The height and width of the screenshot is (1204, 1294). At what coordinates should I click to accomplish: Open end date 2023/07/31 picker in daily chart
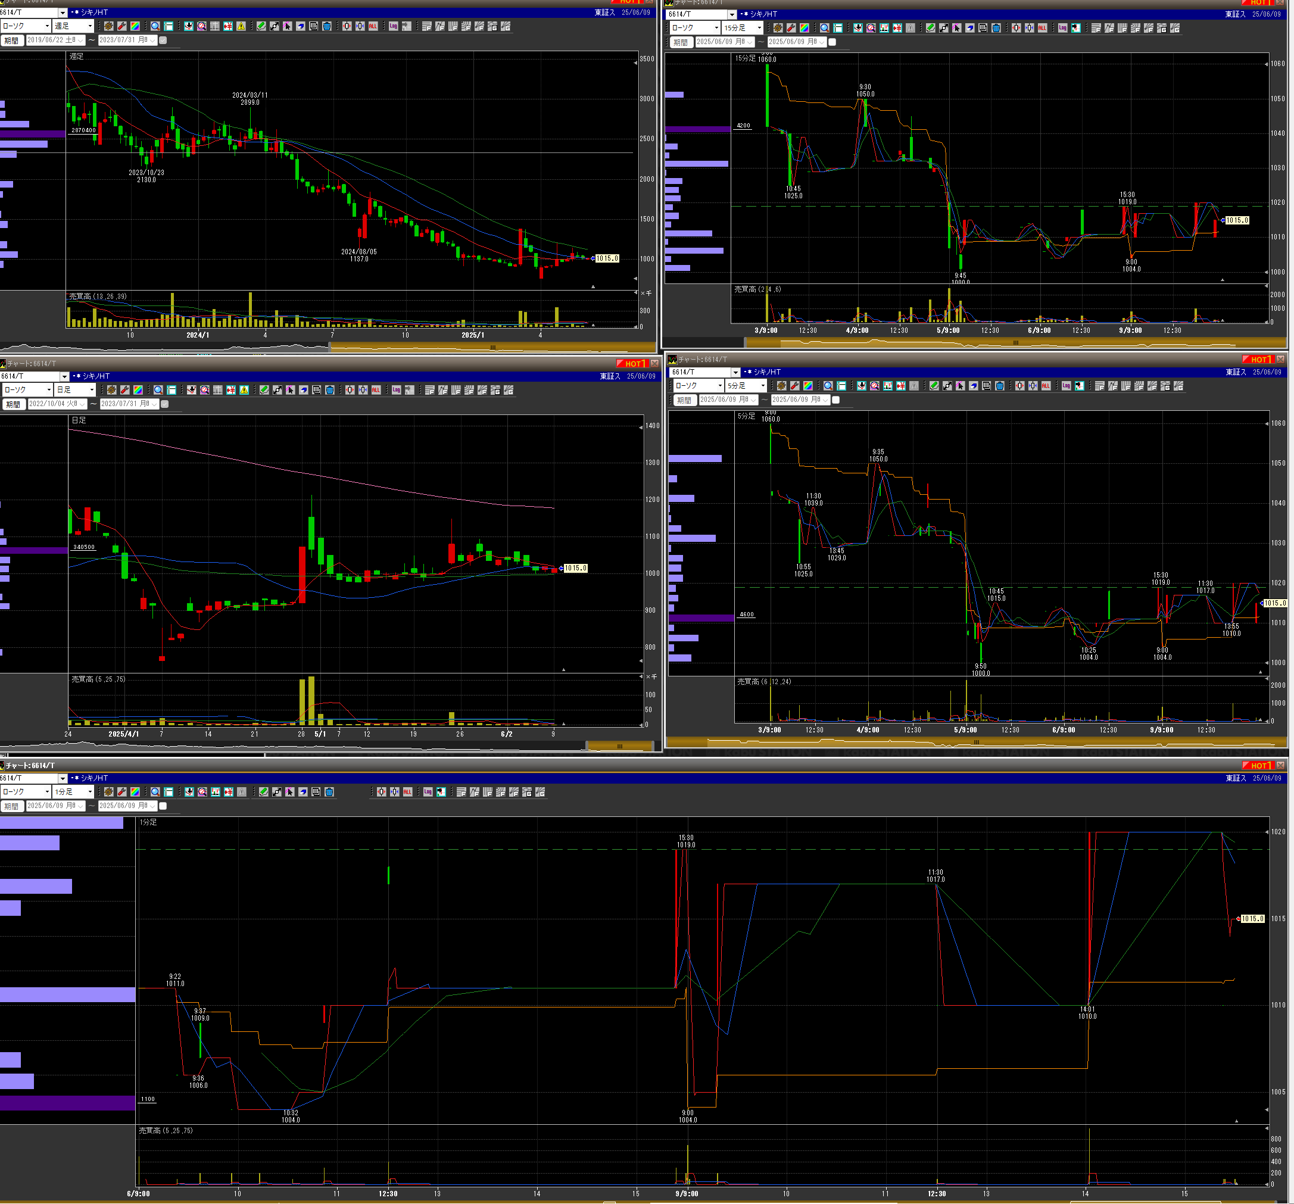(129, 404)
